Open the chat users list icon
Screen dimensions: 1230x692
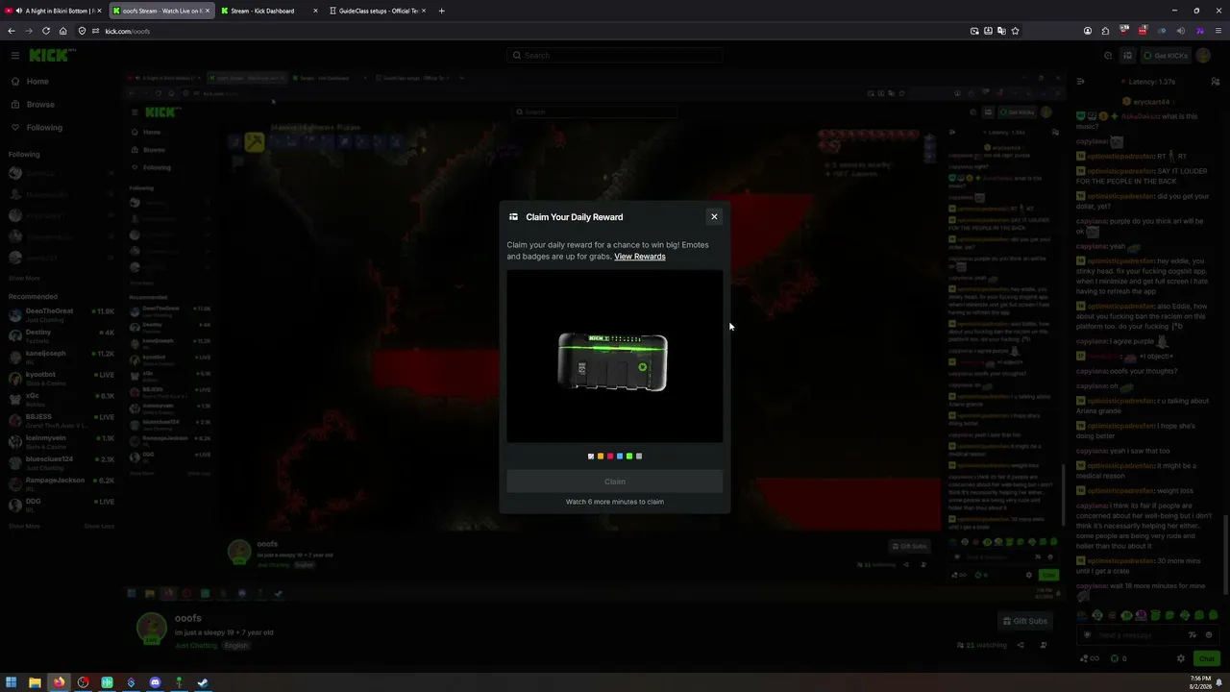[1216, 82]
